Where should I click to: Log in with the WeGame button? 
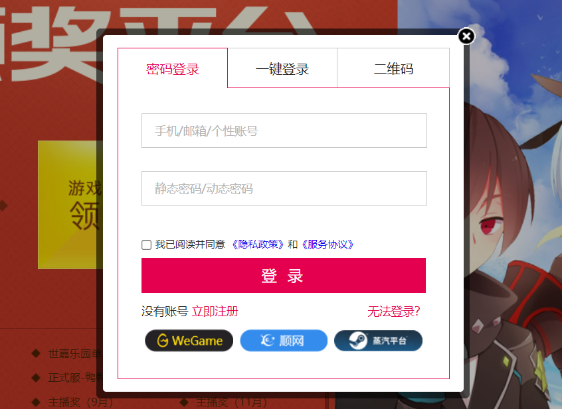tap(189, 340)
